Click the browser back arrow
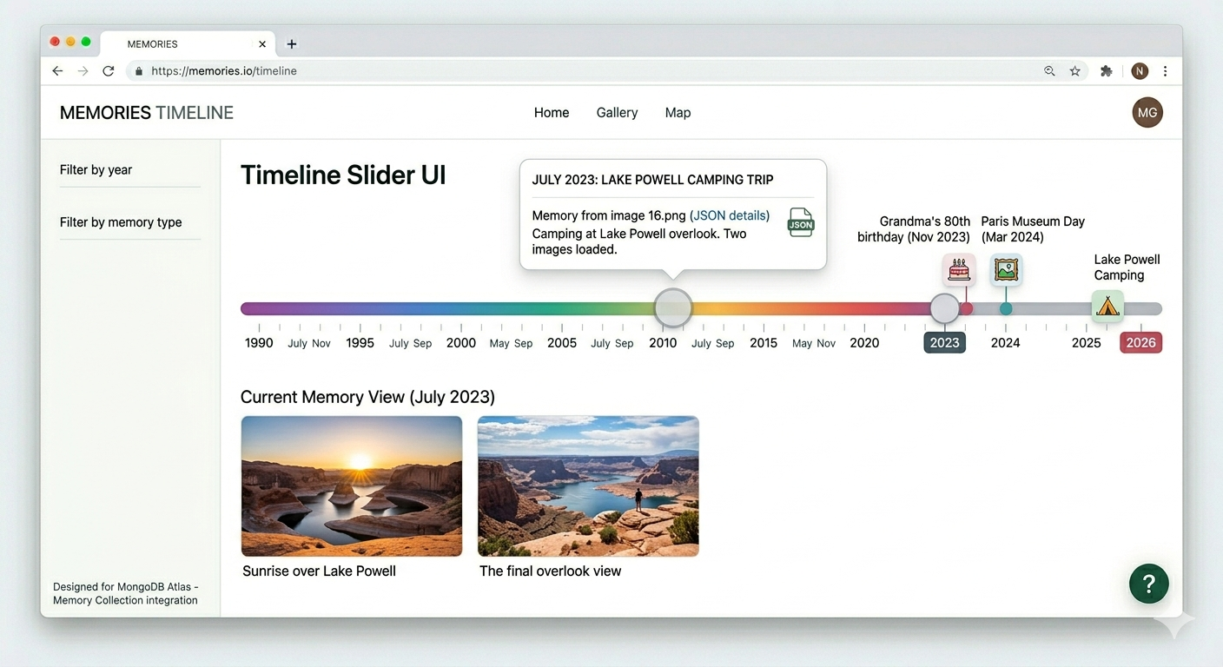Viewport: 1223px width, 667px height. (x=57, y=71)
